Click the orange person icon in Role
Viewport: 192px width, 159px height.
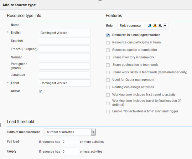(x=155, y=26)
